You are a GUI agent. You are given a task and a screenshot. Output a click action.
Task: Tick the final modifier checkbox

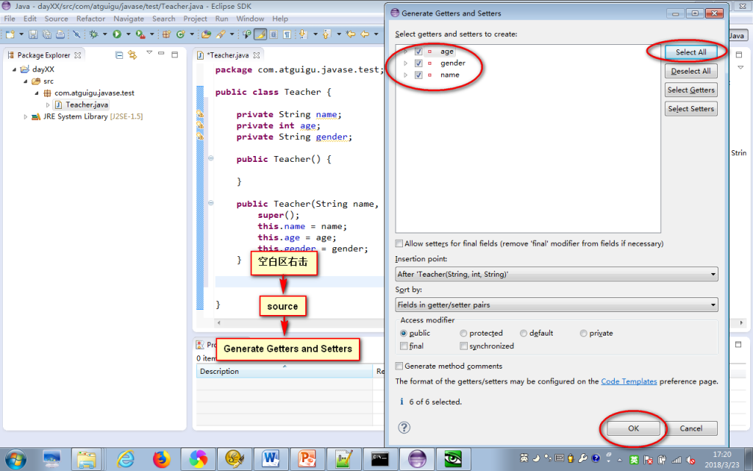point(404,346)
